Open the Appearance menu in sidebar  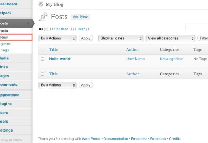tap(10, 95)
